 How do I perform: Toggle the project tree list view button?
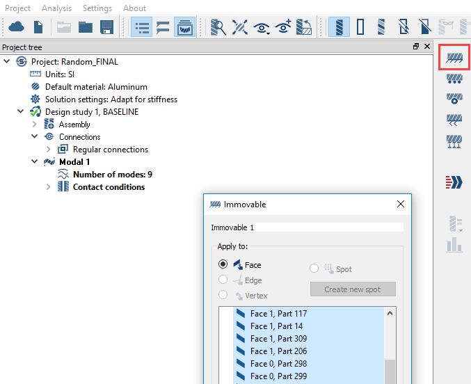click(143, 28)
